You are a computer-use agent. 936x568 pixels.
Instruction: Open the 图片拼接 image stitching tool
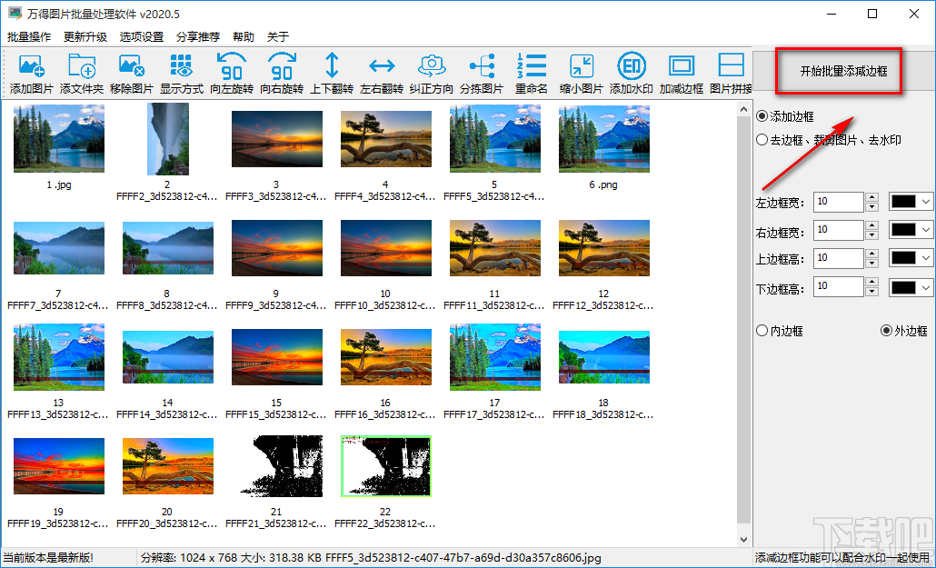point(731,74)
